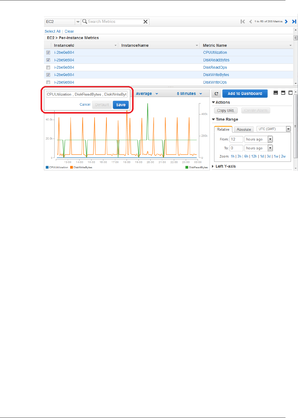Click the Search Metrics input field
The height and width of the screenshot is (418, 298).
pyautogui.click(x=115, y=22)
